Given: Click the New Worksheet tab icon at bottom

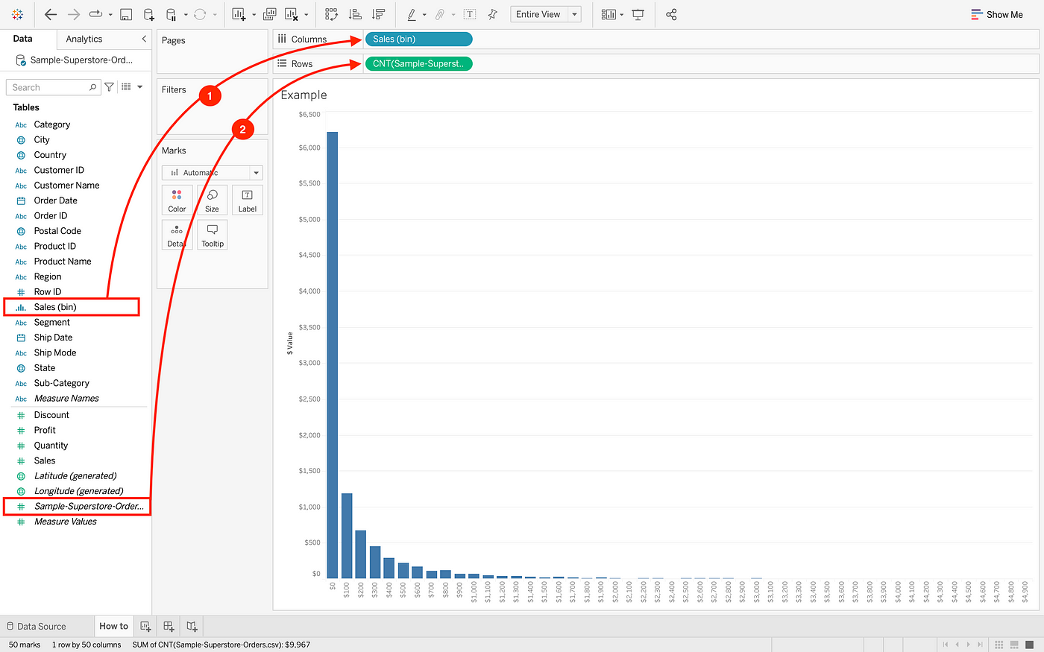Looking at the screenshot, I should pyautogui.click(x=146, y=627).
